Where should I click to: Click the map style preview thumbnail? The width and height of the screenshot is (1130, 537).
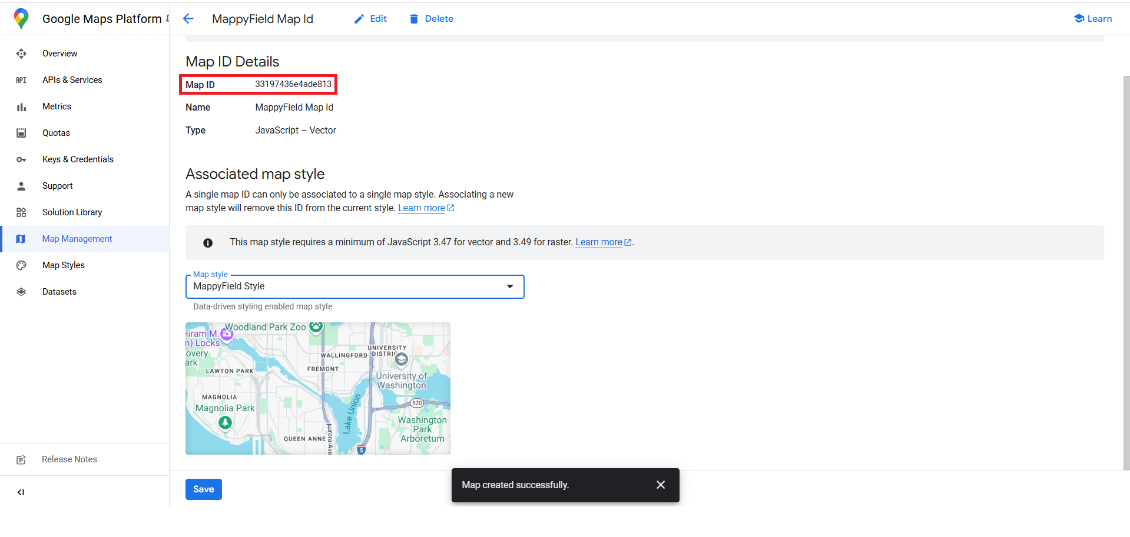317,388
